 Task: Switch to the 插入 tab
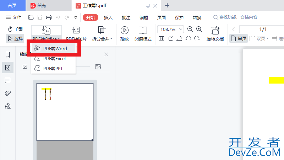tap(108, 17)
